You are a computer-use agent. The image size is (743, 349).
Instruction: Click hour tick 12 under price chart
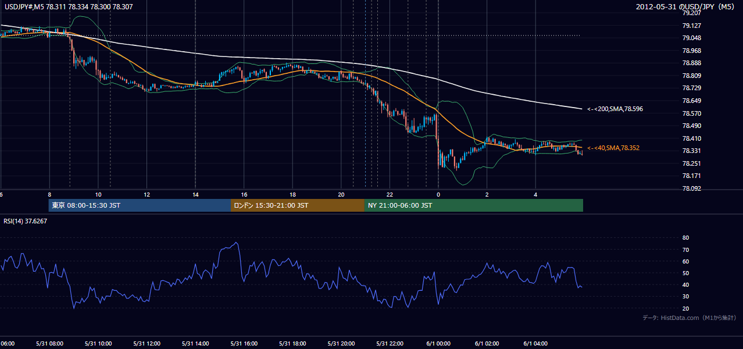point(147,195)
